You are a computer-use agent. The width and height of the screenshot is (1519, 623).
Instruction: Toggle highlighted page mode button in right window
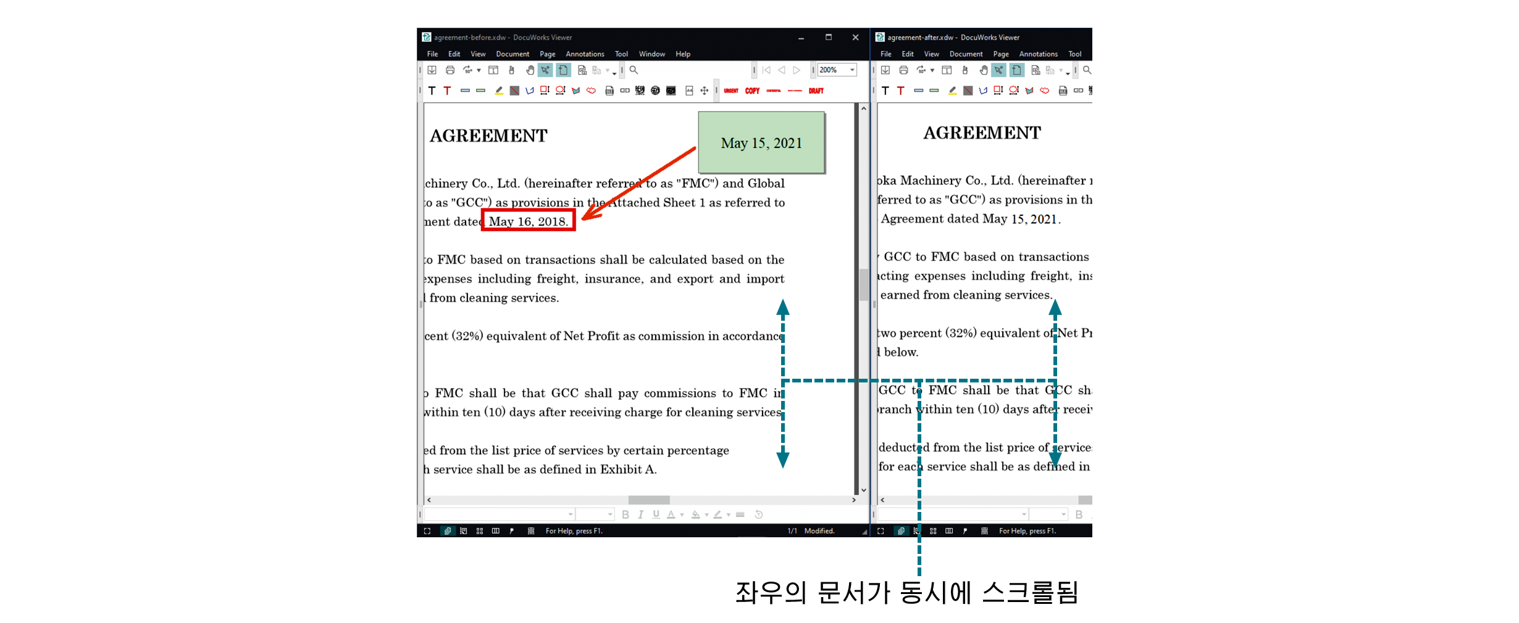click(x=1016, y=70)
